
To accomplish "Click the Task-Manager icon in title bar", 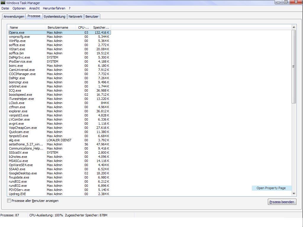I will pos(3,3).
